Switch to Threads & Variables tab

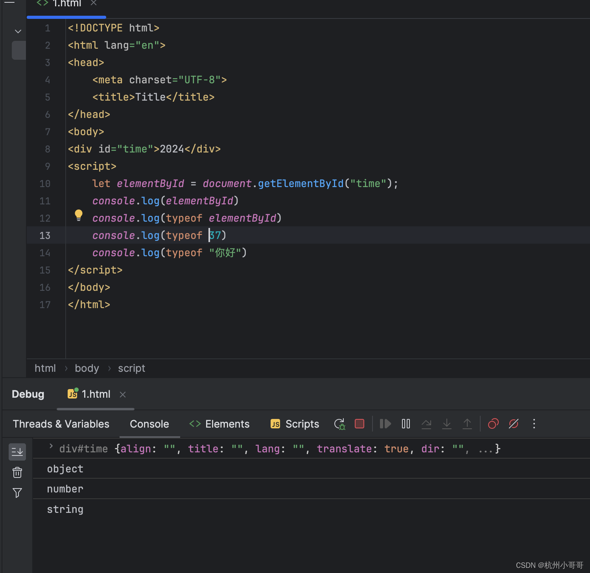click(x=61, y=424)
